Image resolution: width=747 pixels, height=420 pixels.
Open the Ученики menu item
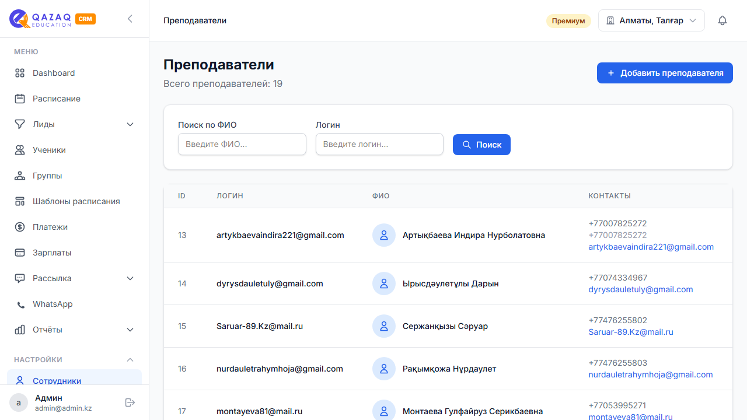click(x=74, y=150)
